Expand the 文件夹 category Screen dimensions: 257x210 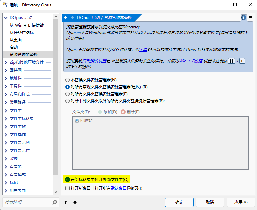pyautogui.click(x=6, y=111)
